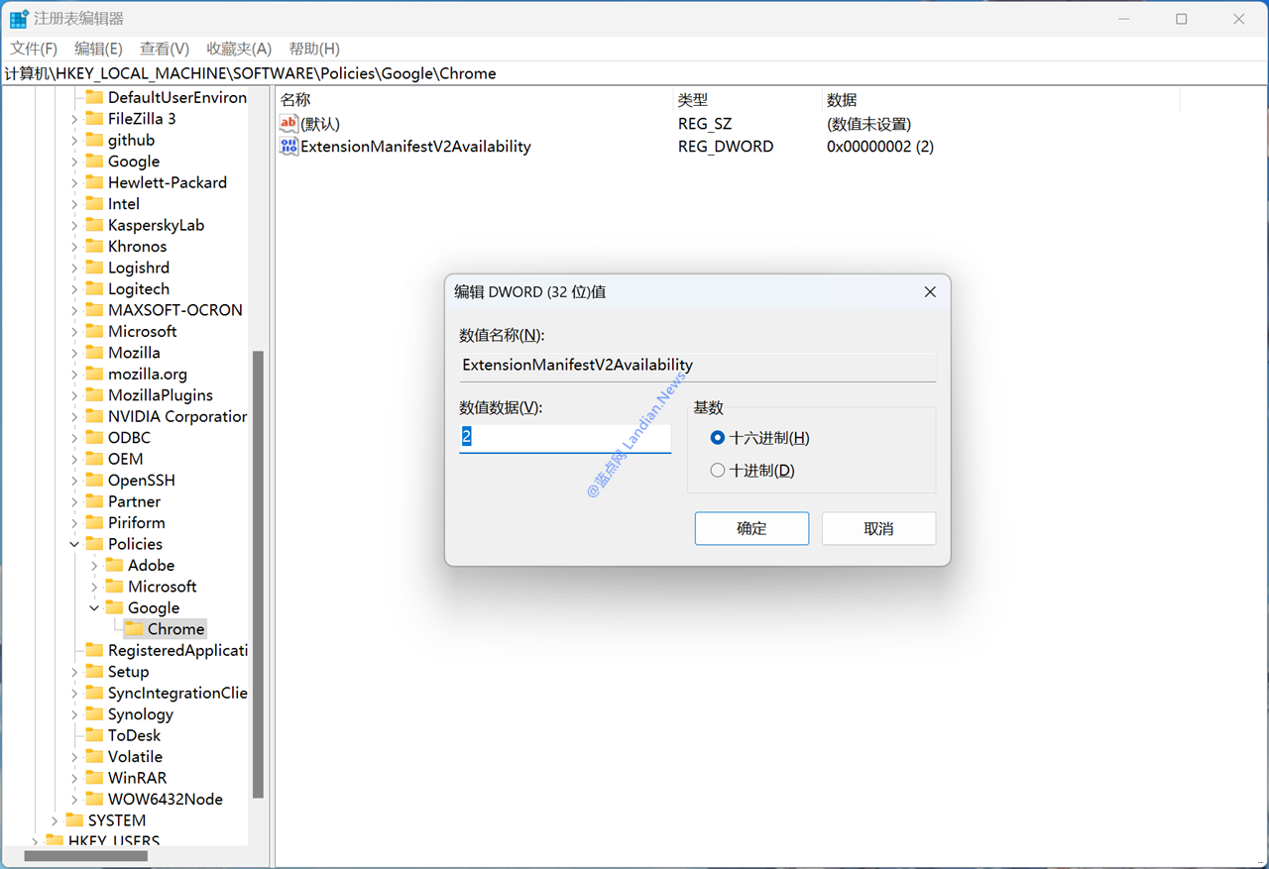Select the Chrome folder icon in tree
Image resolution: width=1269 pixels, height=869 pixels.
coord(134,629)
